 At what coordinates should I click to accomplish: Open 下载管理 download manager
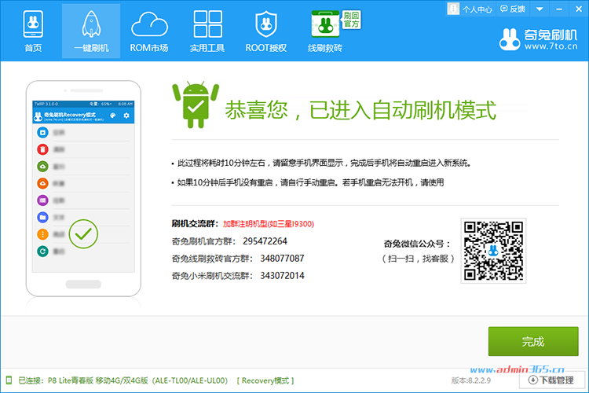pos(552,380)
